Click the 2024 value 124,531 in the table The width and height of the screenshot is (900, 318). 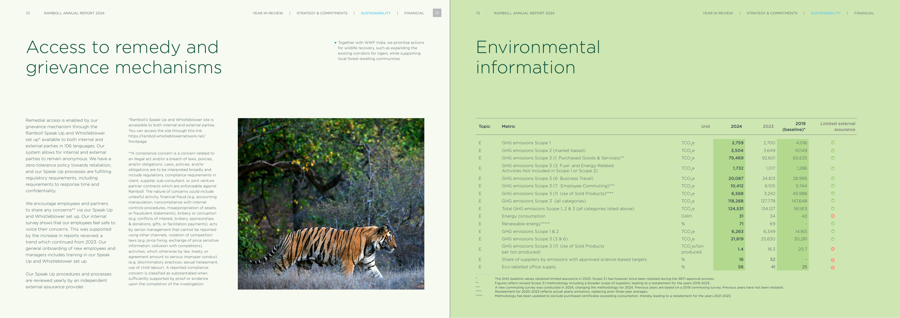point(736,208)
